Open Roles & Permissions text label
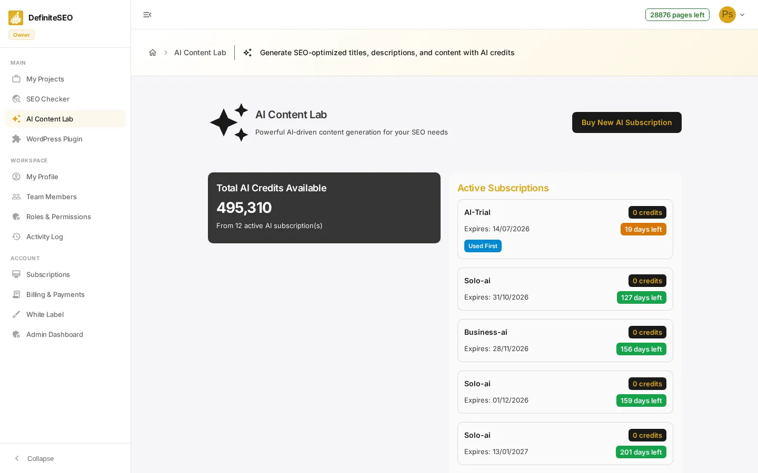758x473 pixels. coord(58,217)
